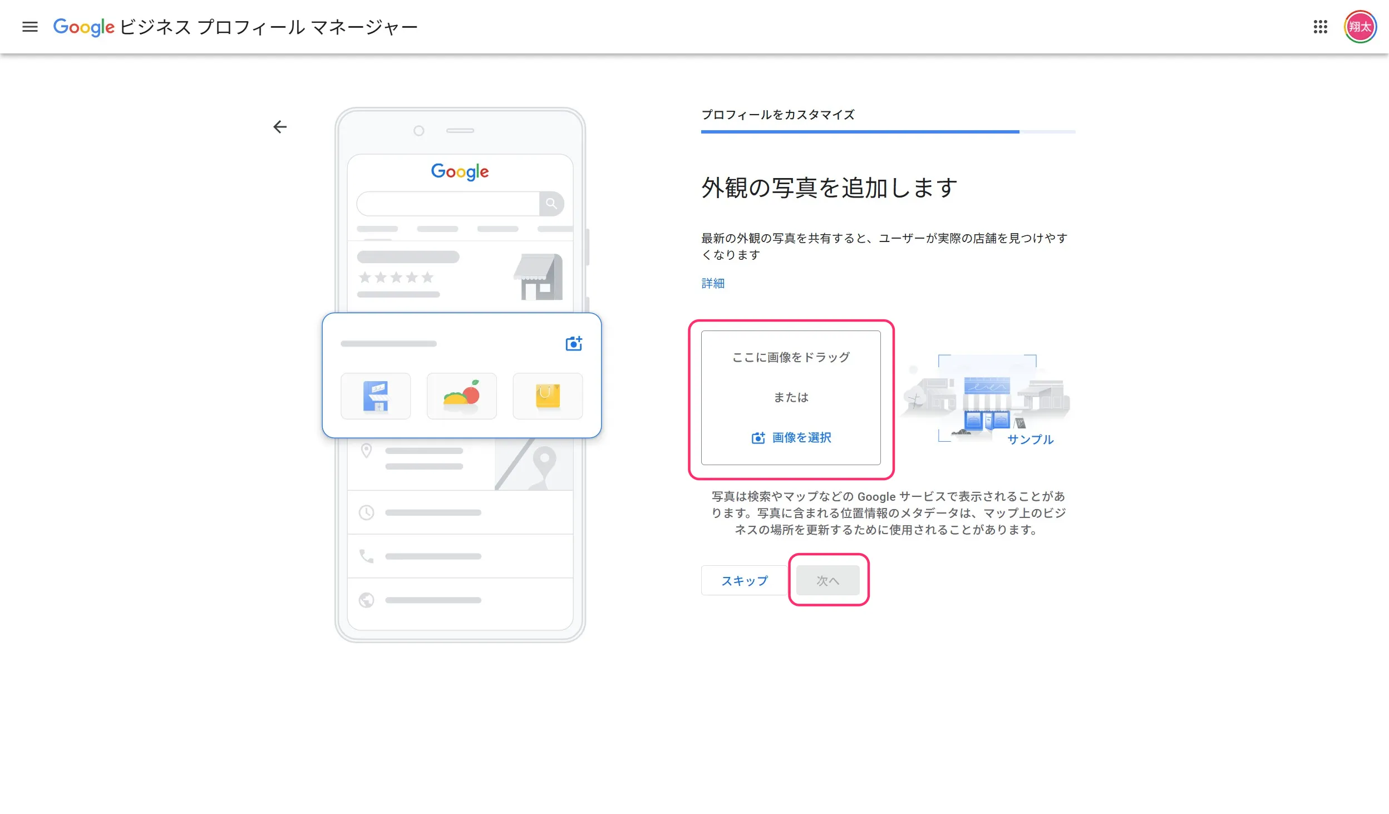
Task: Open the 詳細 details link
Action: tap(712, 283)
